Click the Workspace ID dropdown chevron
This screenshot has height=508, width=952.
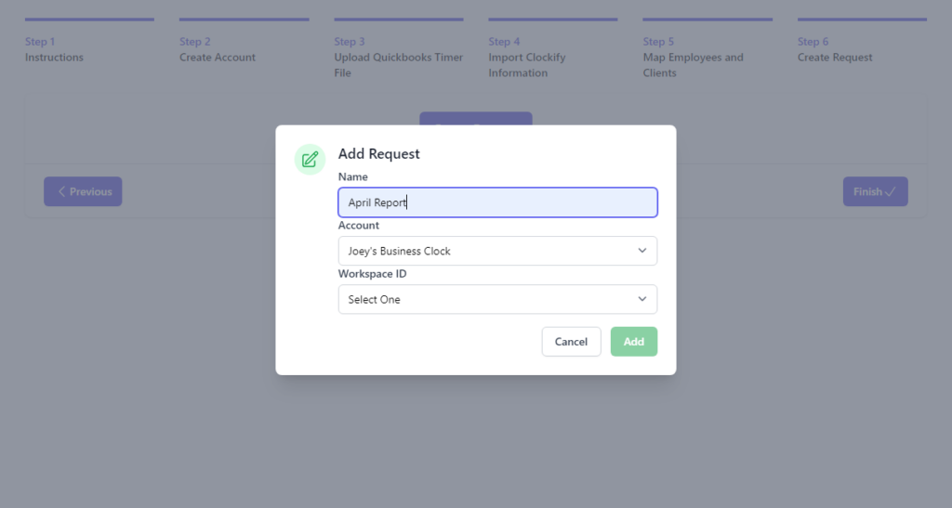pyautogui.click(x=641, y=299)
